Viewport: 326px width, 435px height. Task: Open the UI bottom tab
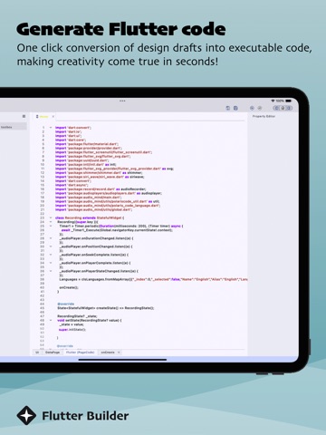click(x=37, y=353)
